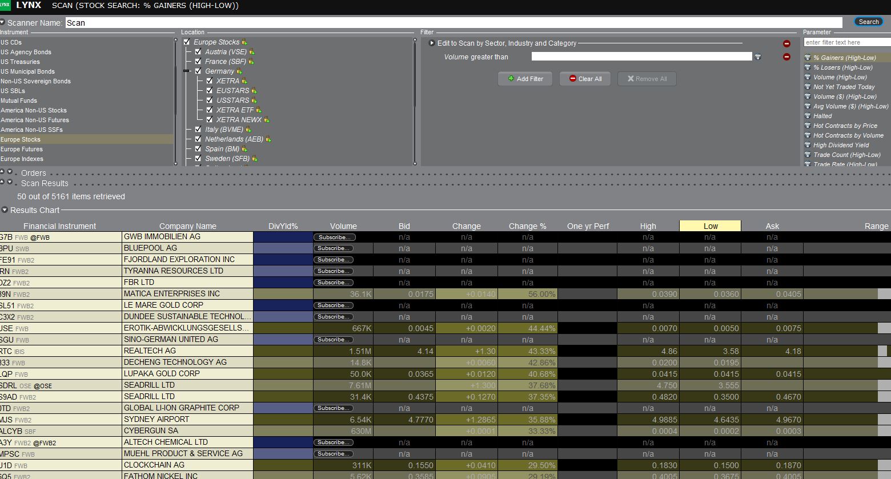This screenshot has width=891, height=479.
Task: Click the lock icon beside Spain (BM)
Action: (245, 148)
